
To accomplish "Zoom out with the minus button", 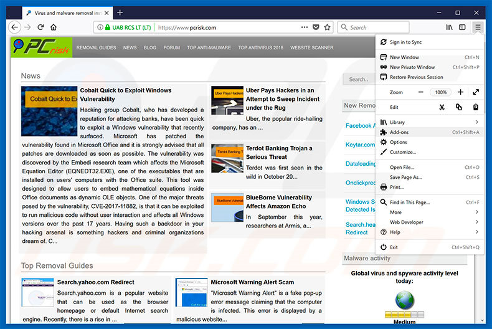I will (421, 92).
